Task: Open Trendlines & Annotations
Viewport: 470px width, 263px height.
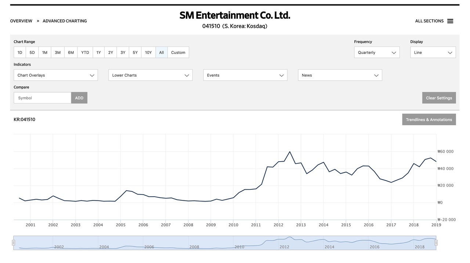Action: 429,120
